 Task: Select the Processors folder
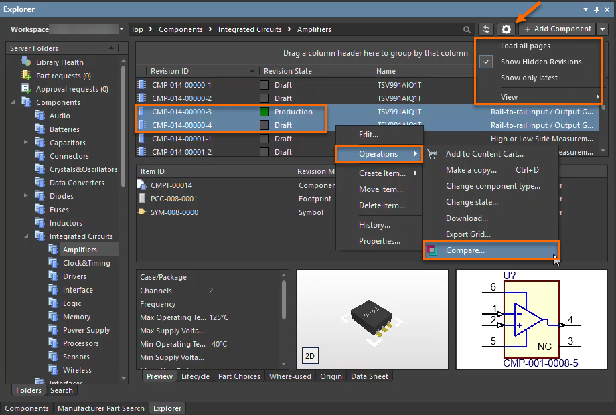pos(80,343)
